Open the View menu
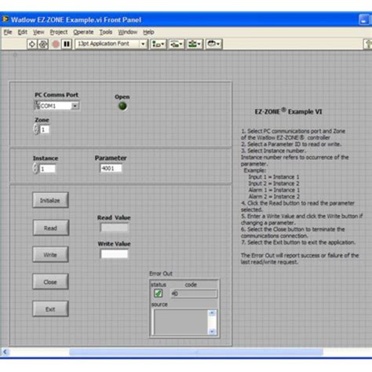Viewport: 372px width, 372px height. click(x=38, y=32)
